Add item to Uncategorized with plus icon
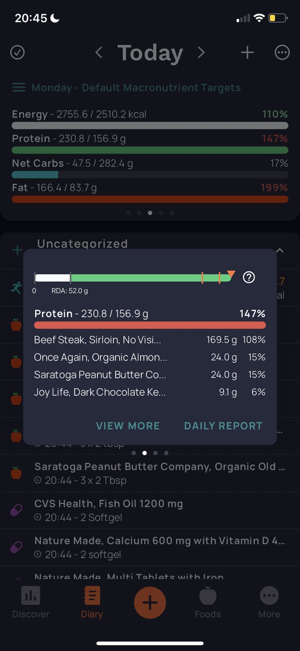300x651 pixels. [17, 250]
